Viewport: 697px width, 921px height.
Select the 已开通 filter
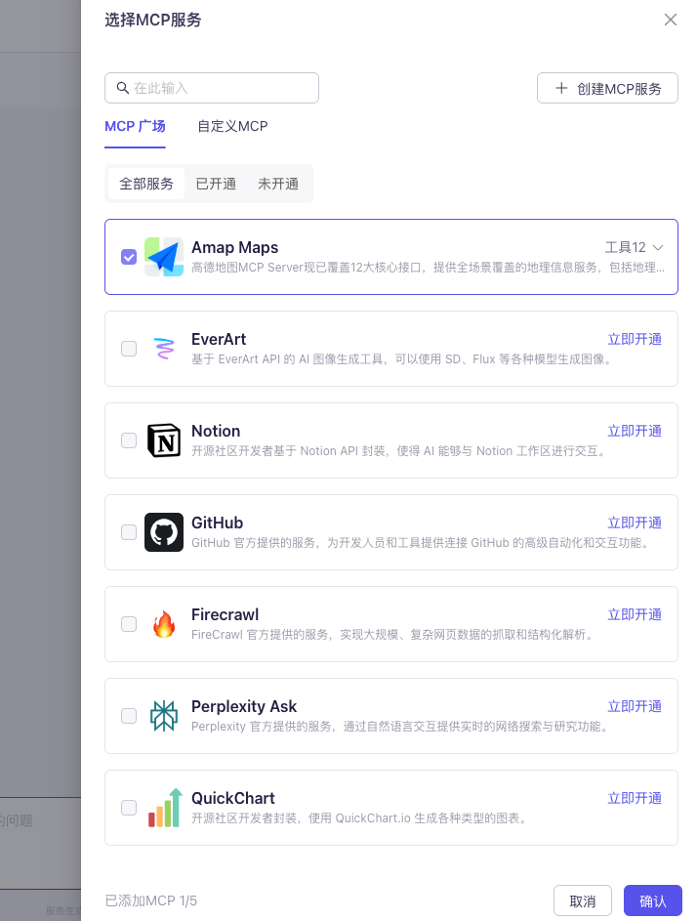pos(216,184)
